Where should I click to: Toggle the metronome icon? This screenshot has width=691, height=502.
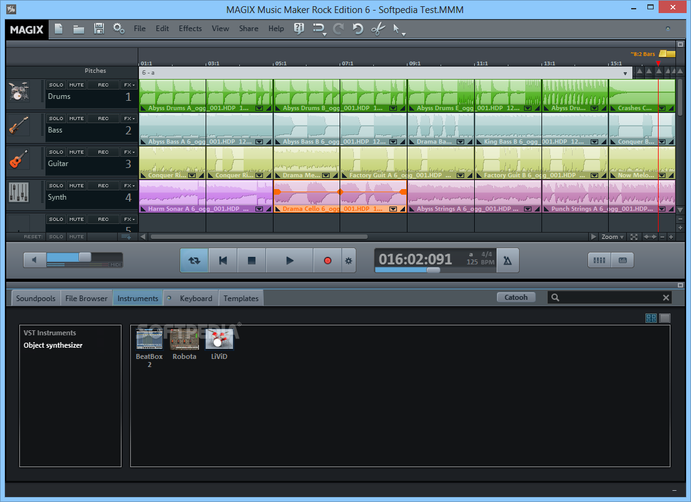[x=508, y=261]
